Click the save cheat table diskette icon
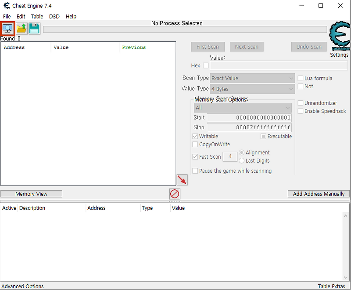This screenshot has width=351, height=290. [x=34, y=28]
